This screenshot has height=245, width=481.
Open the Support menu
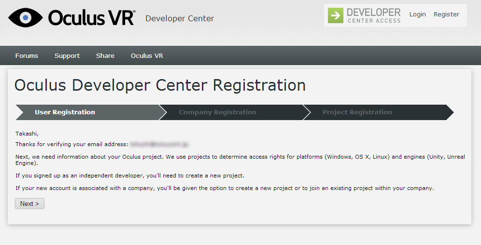[67, 56]
